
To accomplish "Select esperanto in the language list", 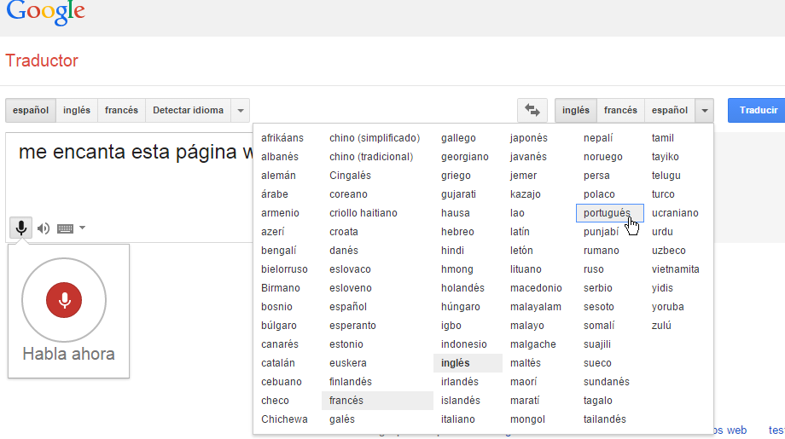I will (x=352, y=326).
